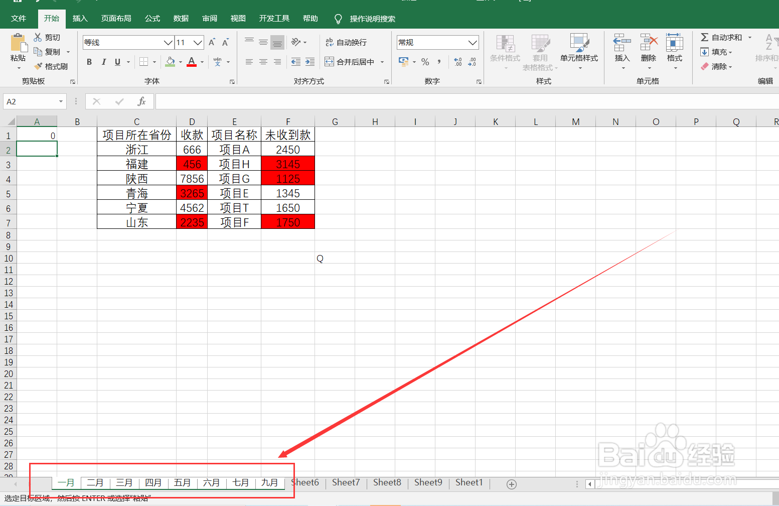Open the 文件 menu

[19, 19]
